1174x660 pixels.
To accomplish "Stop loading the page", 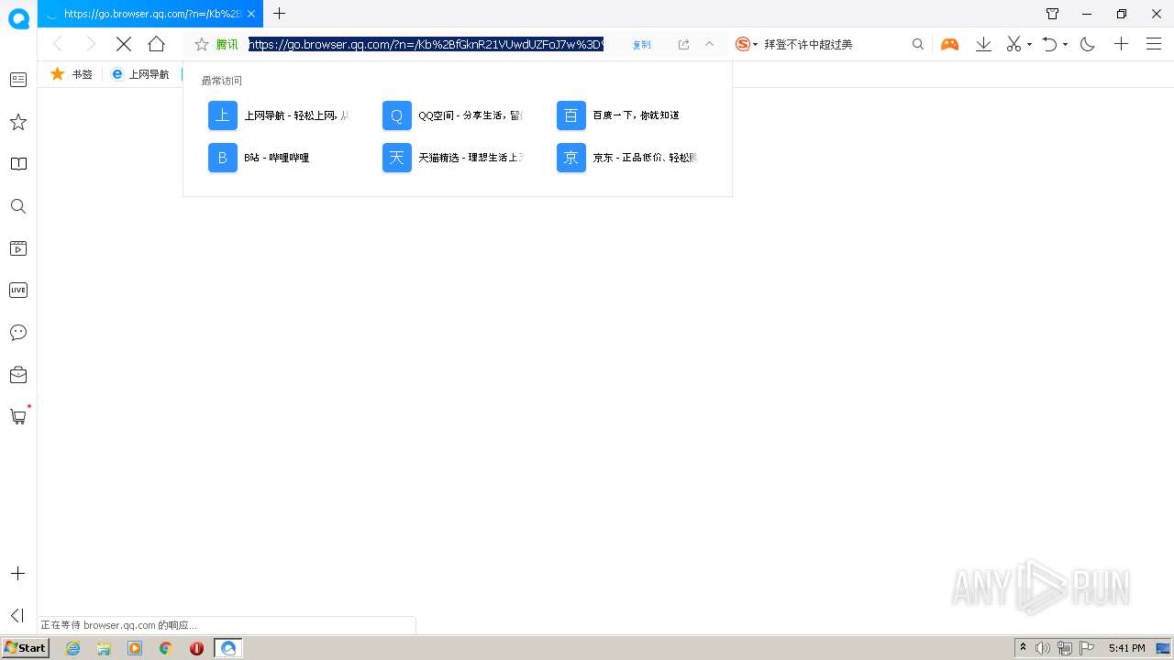I will point(124,44).
